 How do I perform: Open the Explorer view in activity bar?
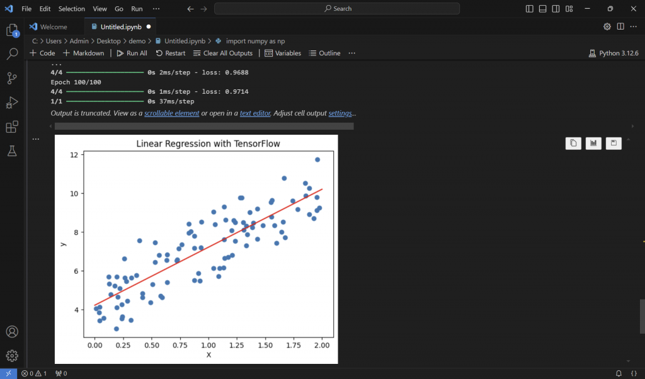point(12,30)
